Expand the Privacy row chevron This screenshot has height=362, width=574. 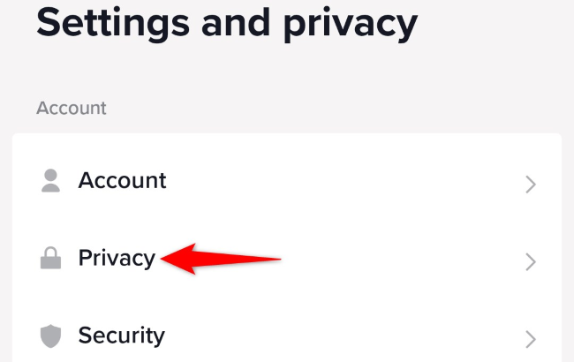[530, 261]
